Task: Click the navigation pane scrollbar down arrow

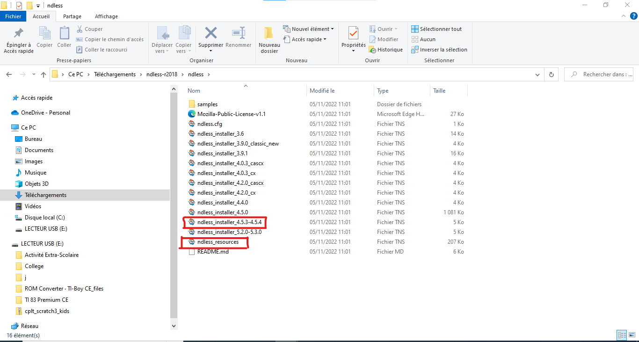Action: pyautogui.click(x=174, y=326)
